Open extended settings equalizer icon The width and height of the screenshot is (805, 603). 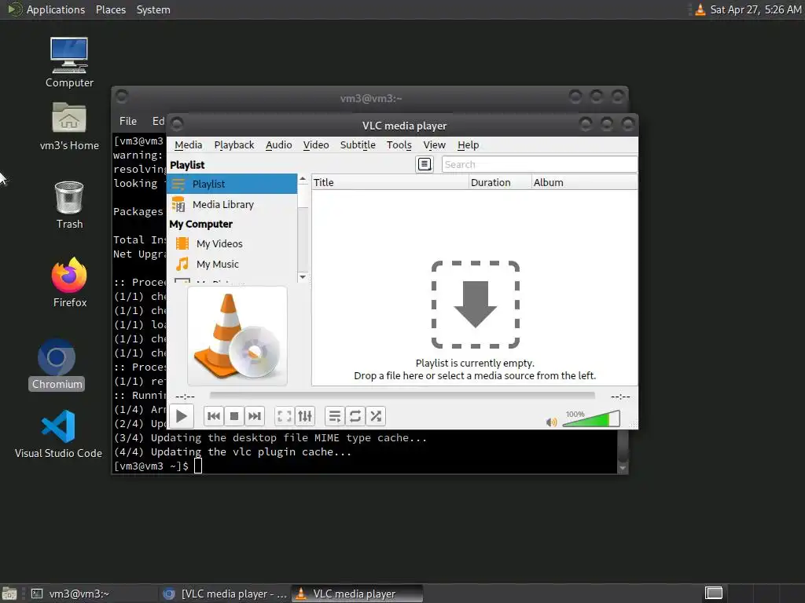(305, 416)
